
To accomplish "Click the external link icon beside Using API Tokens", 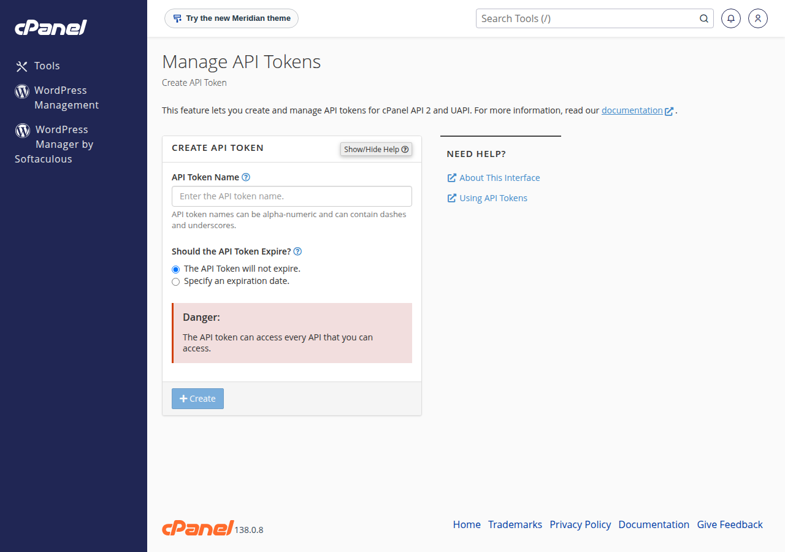I will click(x=452, y=198).
